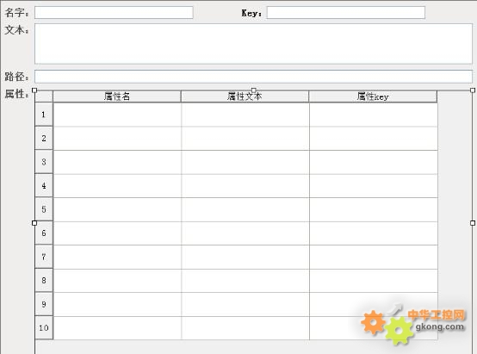Select row header 8 in table
This screenshot has height=354, width=477.
point(44,280)
